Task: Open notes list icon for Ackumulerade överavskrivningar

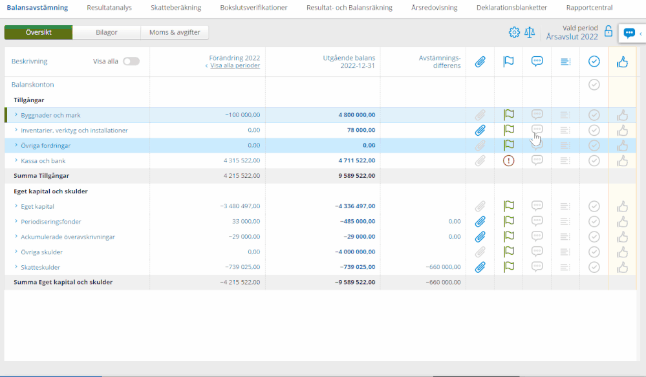Action: coord(565,237)
